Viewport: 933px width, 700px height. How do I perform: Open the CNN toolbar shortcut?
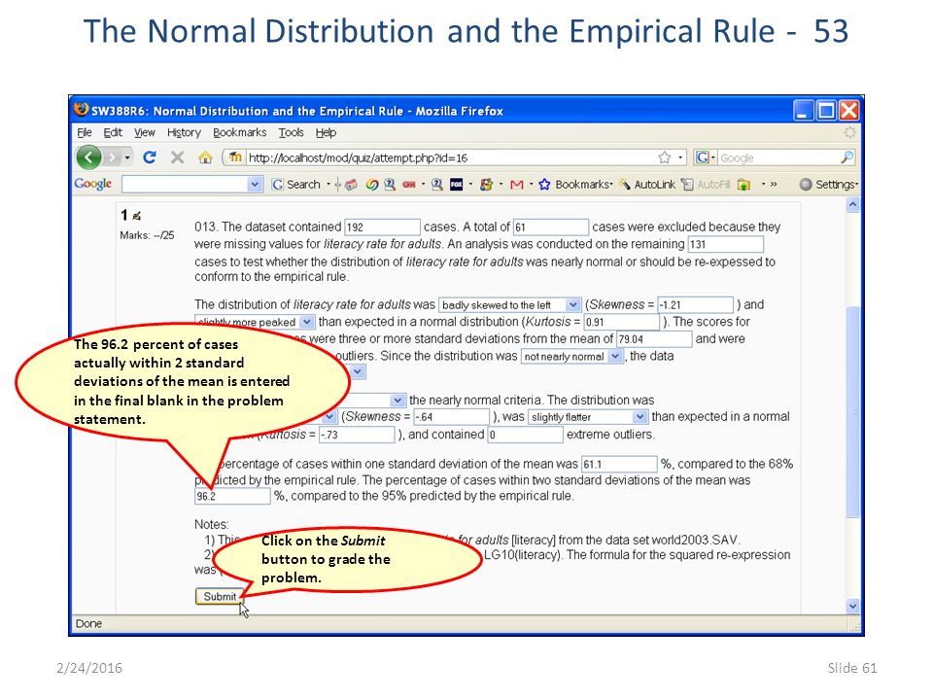[x=409, y=185]
